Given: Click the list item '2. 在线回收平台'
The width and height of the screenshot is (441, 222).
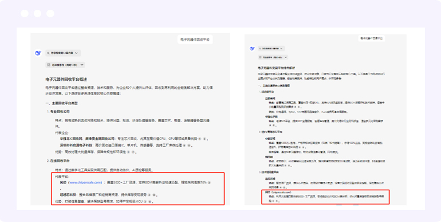Looking at the screenshot, I should tap(58, 161).
